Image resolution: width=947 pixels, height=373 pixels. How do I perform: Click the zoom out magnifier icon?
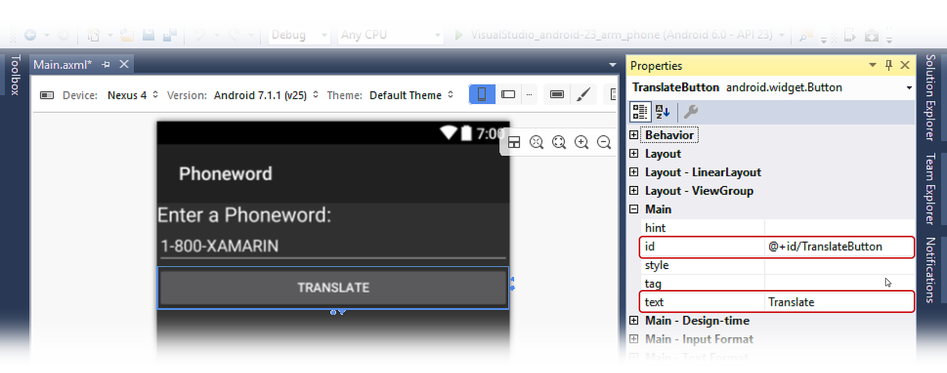click(604, 142)
